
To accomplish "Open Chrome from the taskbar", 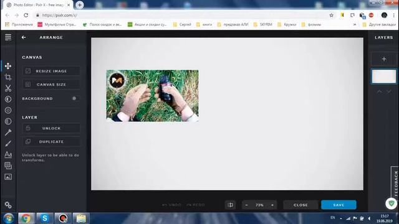I will pyautogui.click(x=26, y=218).
